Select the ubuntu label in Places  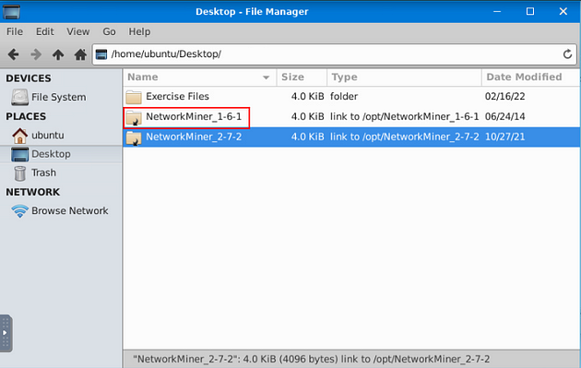coord(48,136)
